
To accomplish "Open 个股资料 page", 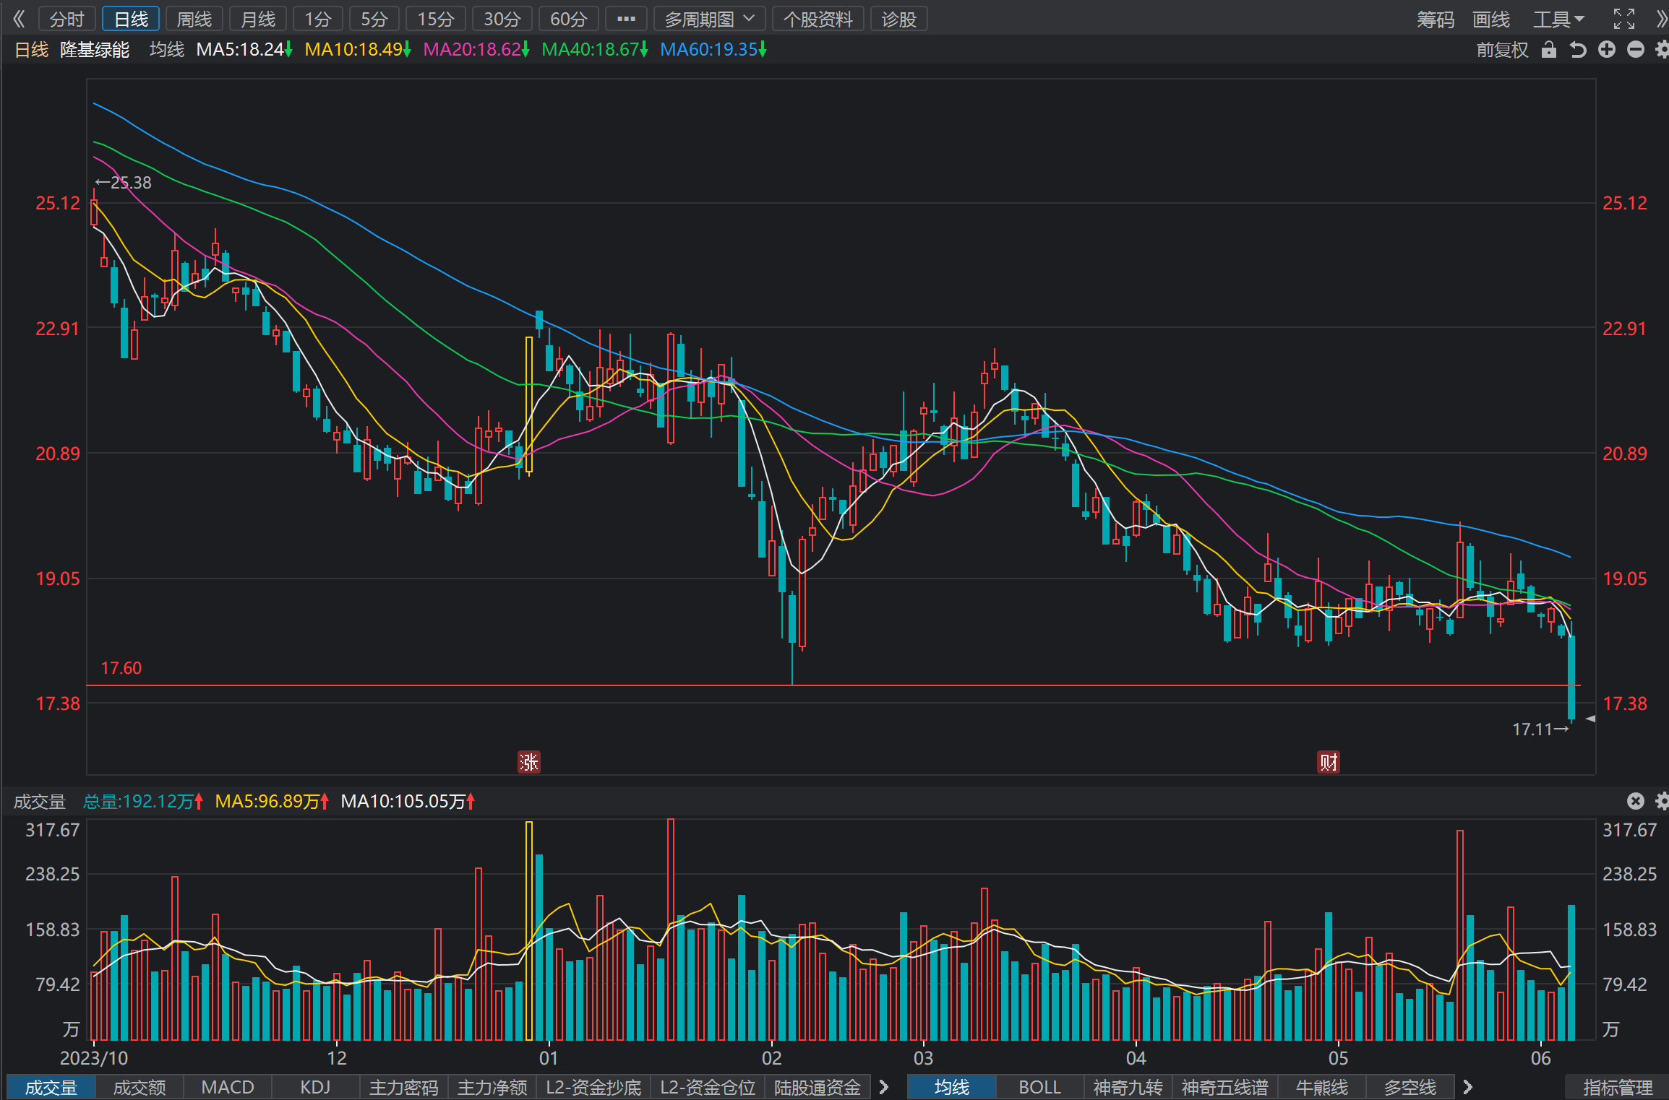I will 818,19.
